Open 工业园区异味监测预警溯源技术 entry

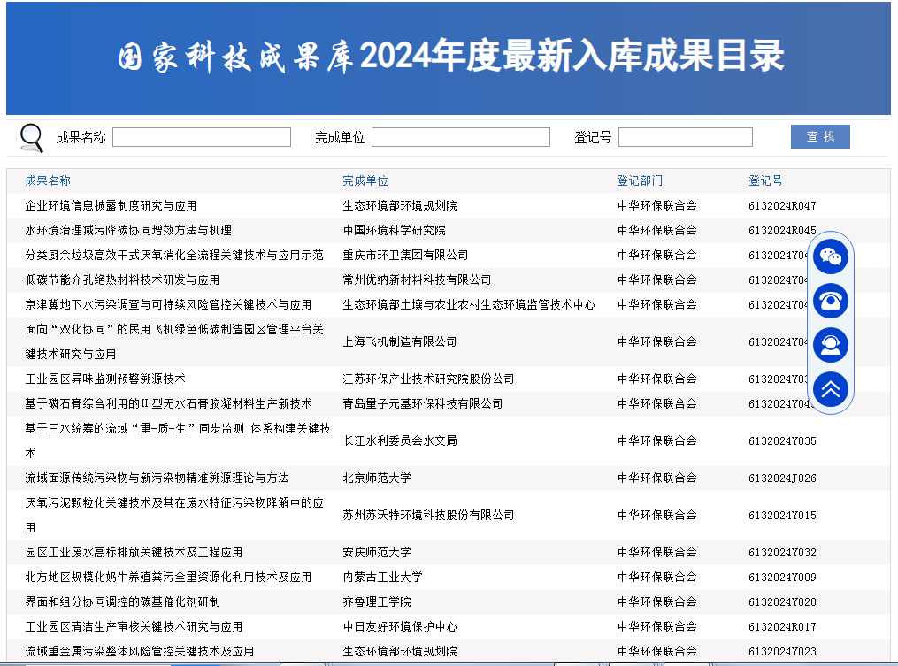click(x=105, y=379)
